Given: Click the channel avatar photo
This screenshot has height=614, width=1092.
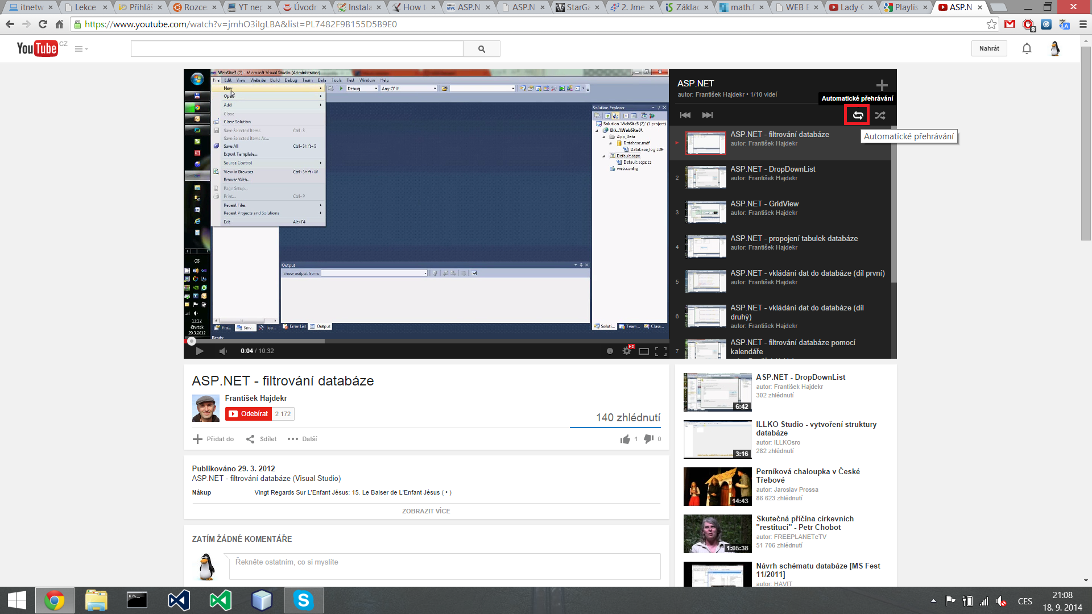Looking at the screenshot, I should (206, 408).
